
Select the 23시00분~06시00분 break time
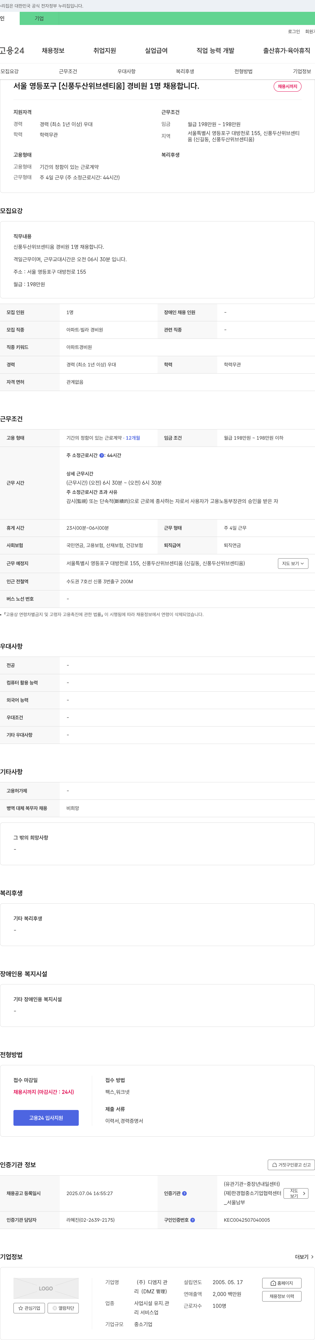[x=88, y=528]
